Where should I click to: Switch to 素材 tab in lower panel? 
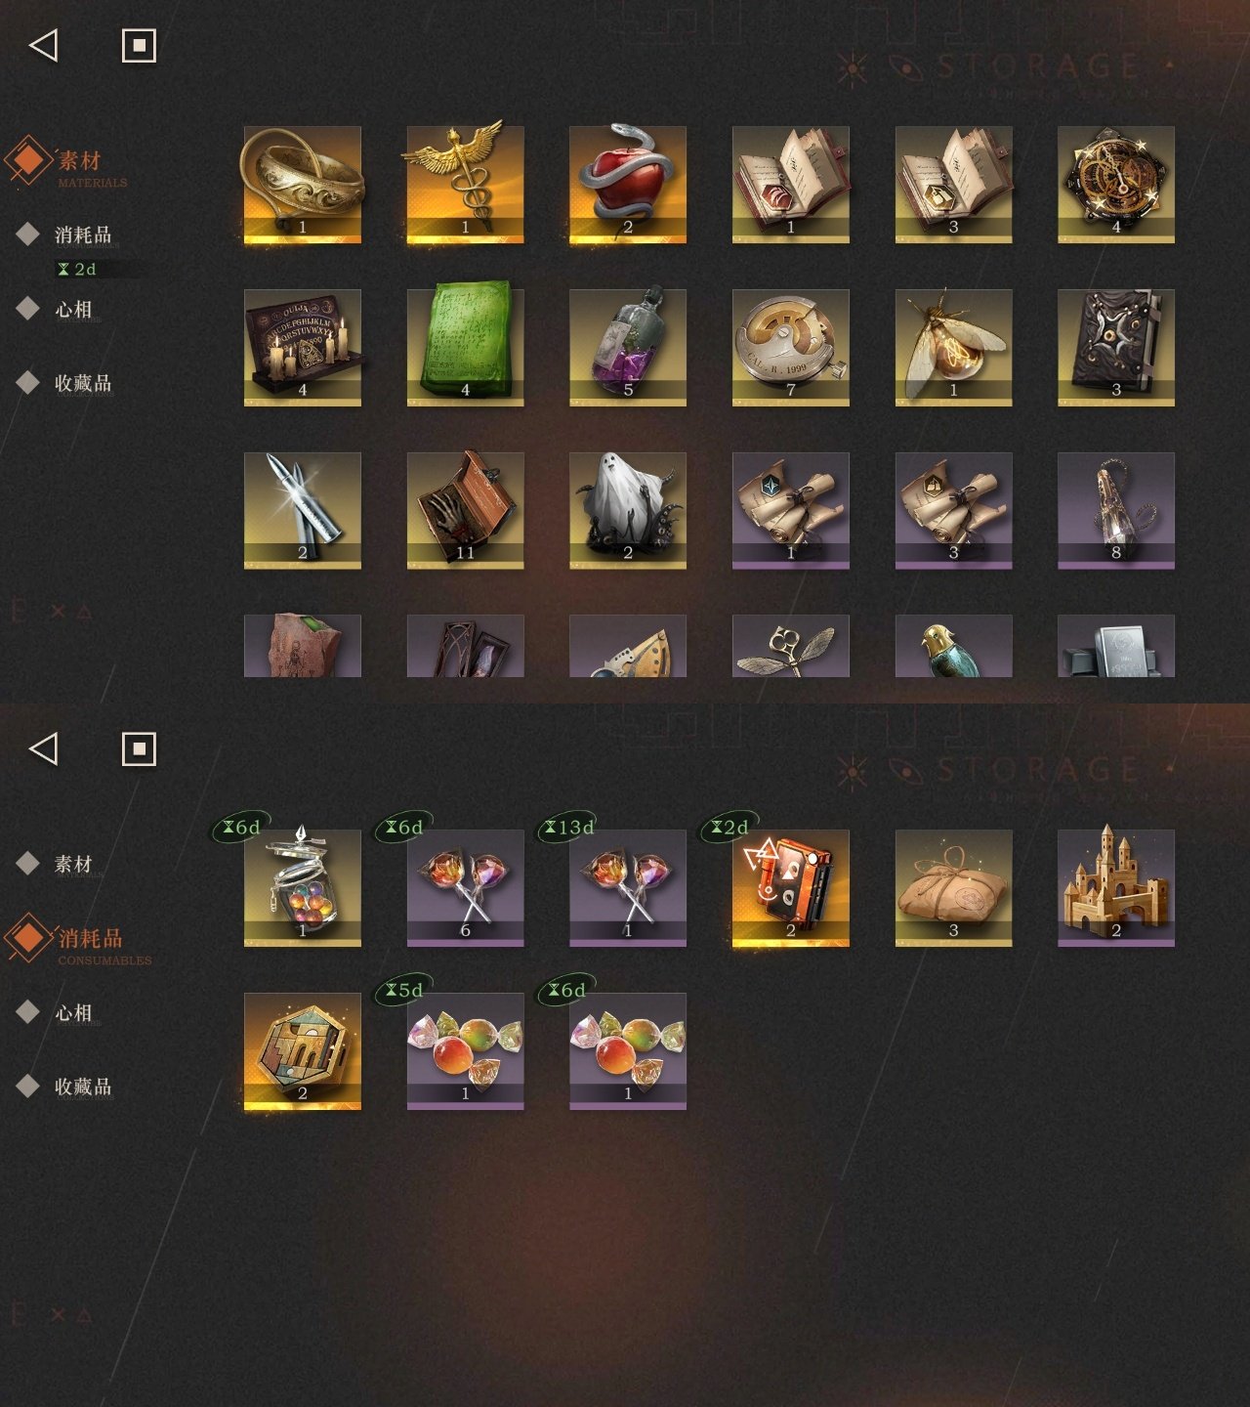tap(73, 864)
